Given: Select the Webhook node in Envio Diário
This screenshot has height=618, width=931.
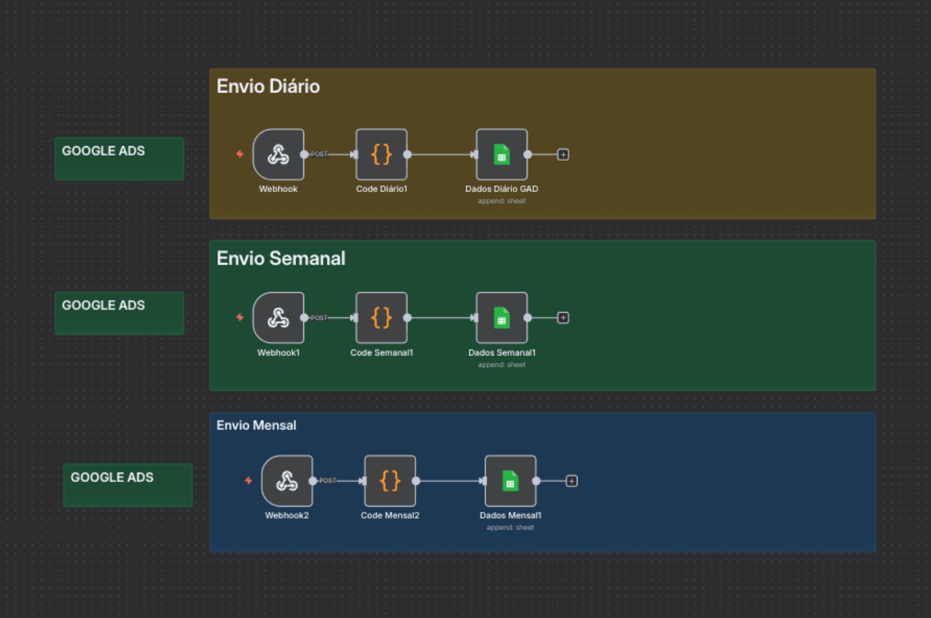Looking at the screenshot, I should [x=278, y=154].
